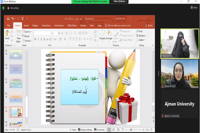Open the Transitions ribbon tab

(x=46, y=26)
